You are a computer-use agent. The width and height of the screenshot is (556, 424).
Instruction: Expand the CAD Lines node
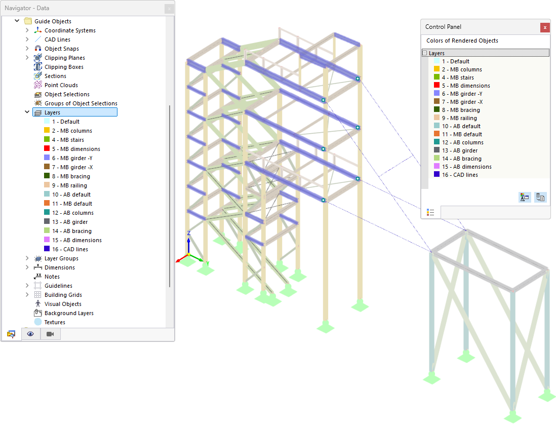coord(27,39)
